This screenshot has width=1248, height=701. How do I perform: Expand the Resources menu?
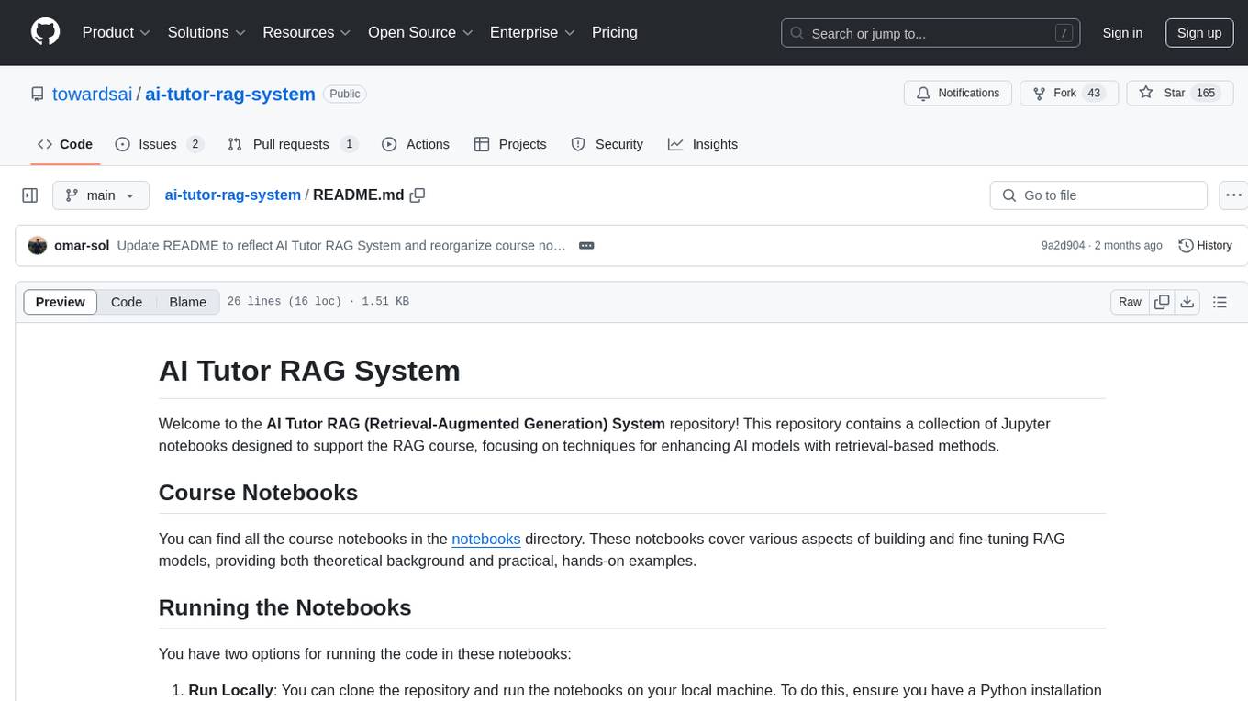coord(306,32)
